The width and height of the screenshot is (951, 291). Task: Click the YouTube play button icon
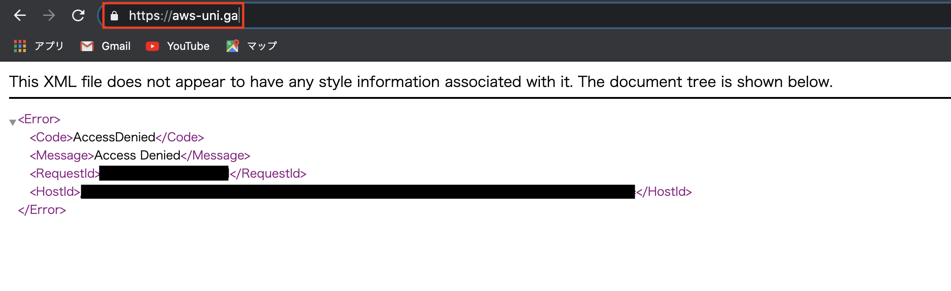click(153, 46)
